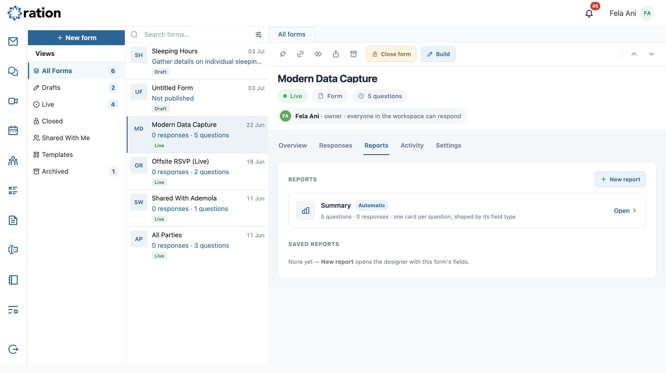Screen dimensions: 666x373
Task: Click the New report button
Action: point(620,179)
